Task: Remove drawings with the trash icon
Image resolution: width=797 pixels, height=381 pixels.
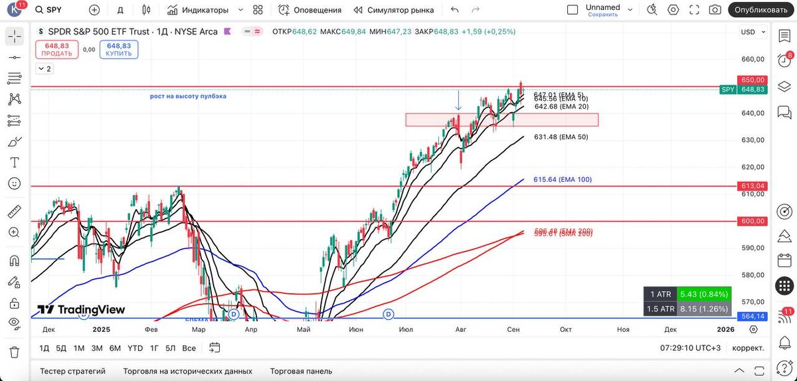Action: click(x=15, y=351)
